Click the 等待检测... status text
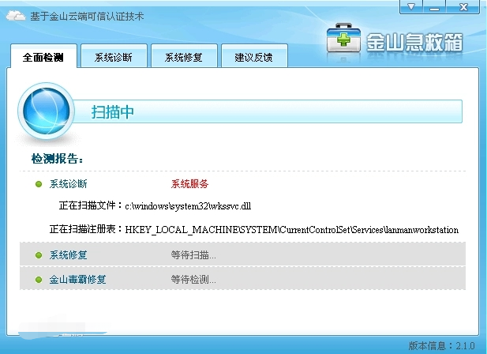 193,280
